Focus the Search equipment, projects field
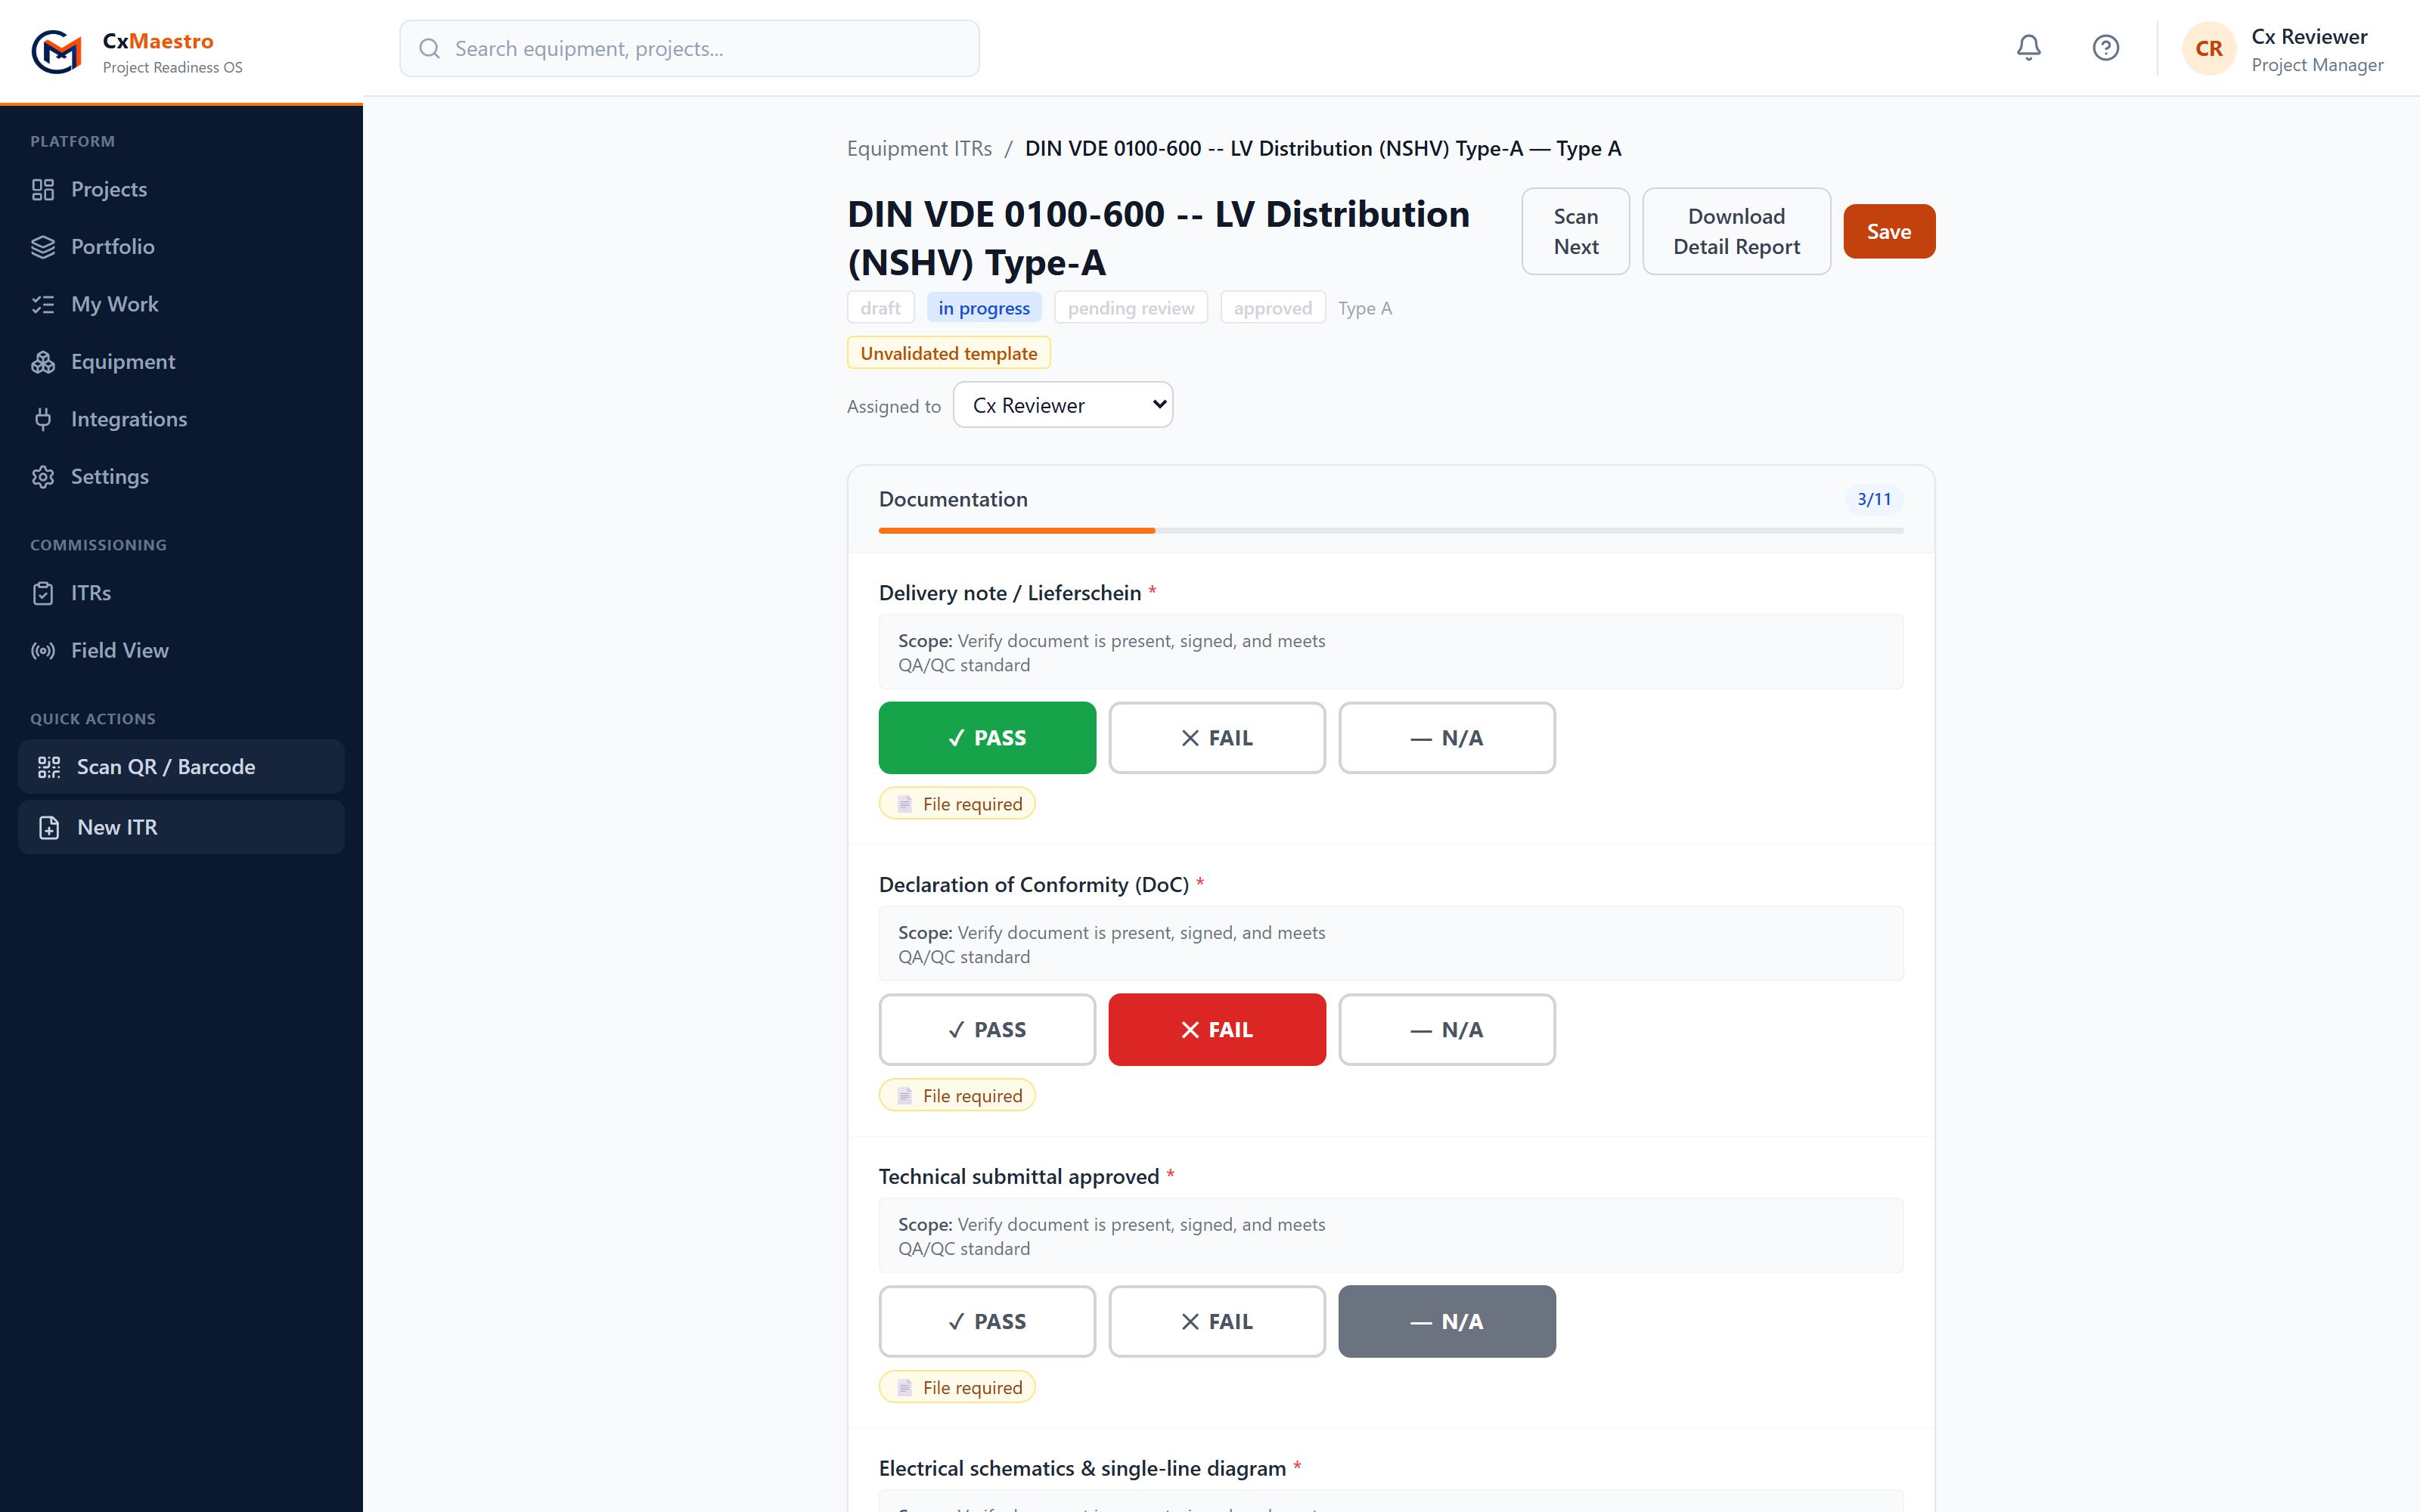This screenshot has width=2420, height=1512. pyautogui.click(x=689, y=49)
